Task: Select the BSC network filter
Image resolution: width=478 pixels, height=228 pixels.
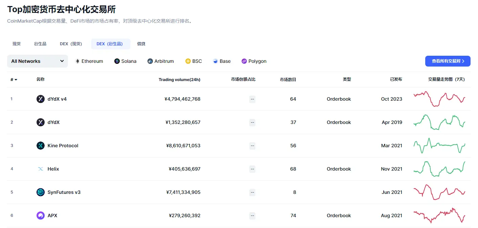Action: (194, 61)
